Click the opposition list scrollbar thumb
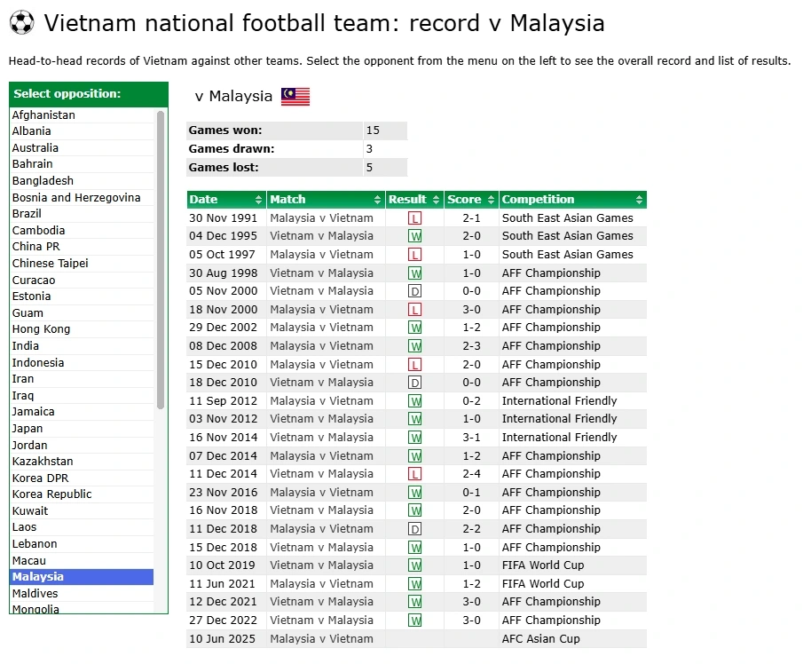 point(161,260)
